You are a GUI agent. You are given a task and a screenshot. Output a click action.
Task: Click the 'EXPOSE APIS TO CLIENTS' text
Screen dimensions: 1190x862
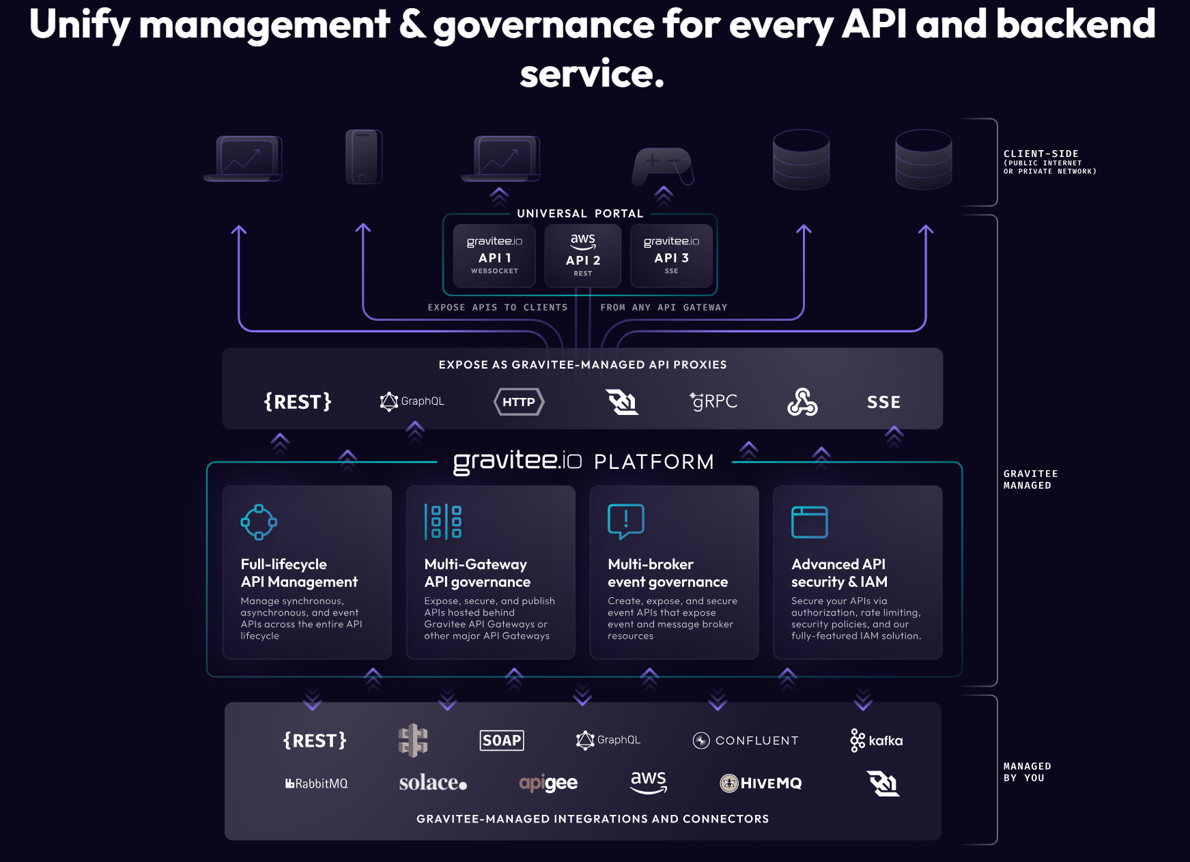click(498, 308)
